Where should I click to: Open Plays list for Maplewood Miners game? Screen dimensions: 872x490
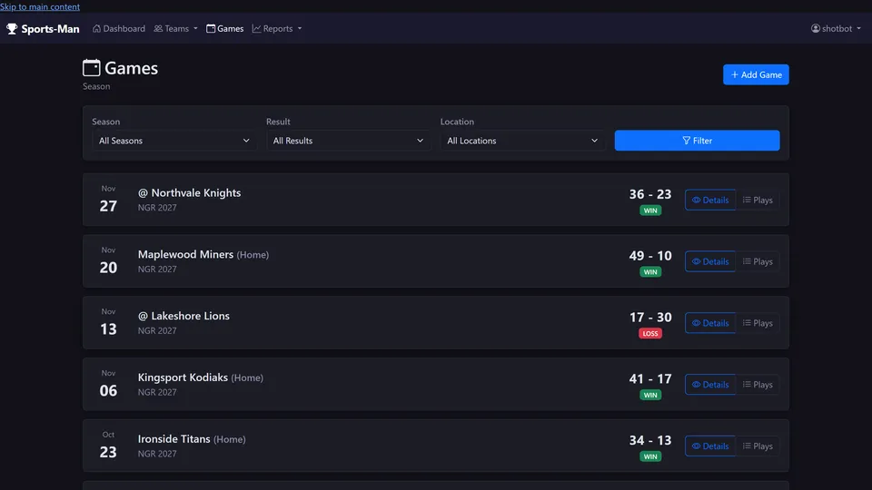point(758,261)
